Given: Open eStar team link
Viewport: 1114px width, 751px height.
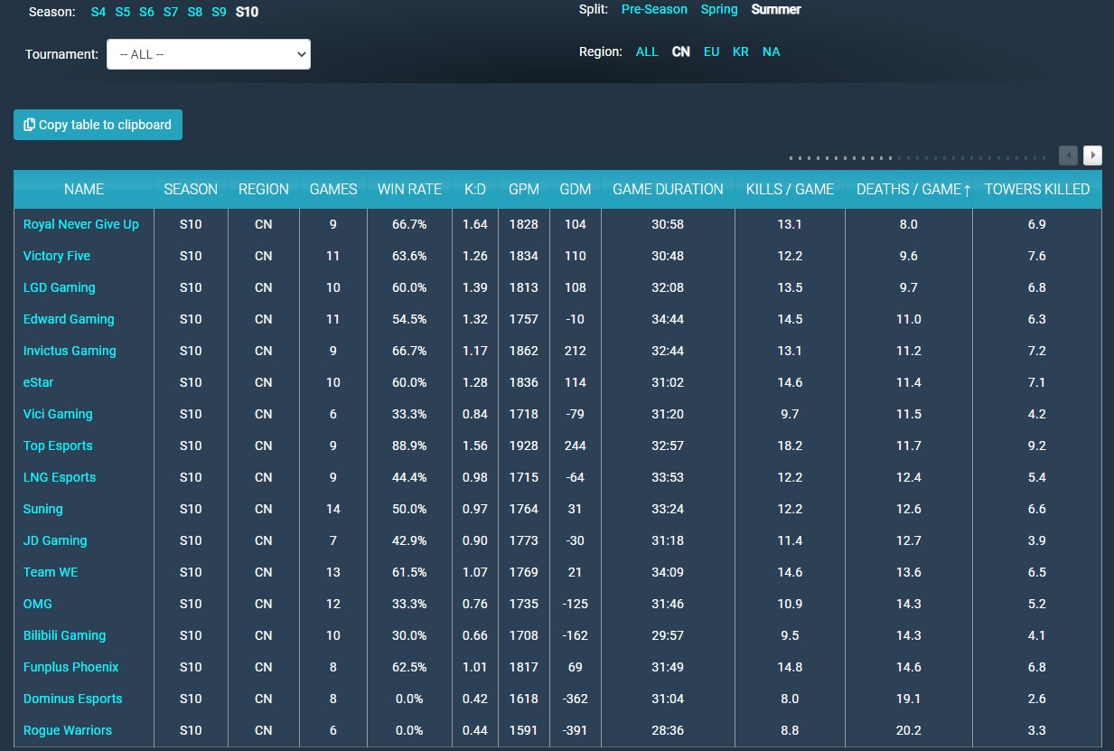Looking at the screenshot, I should (x=39, y=382).
